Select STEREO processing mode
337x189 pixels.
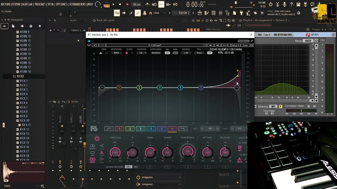click(x=92, y=146)
